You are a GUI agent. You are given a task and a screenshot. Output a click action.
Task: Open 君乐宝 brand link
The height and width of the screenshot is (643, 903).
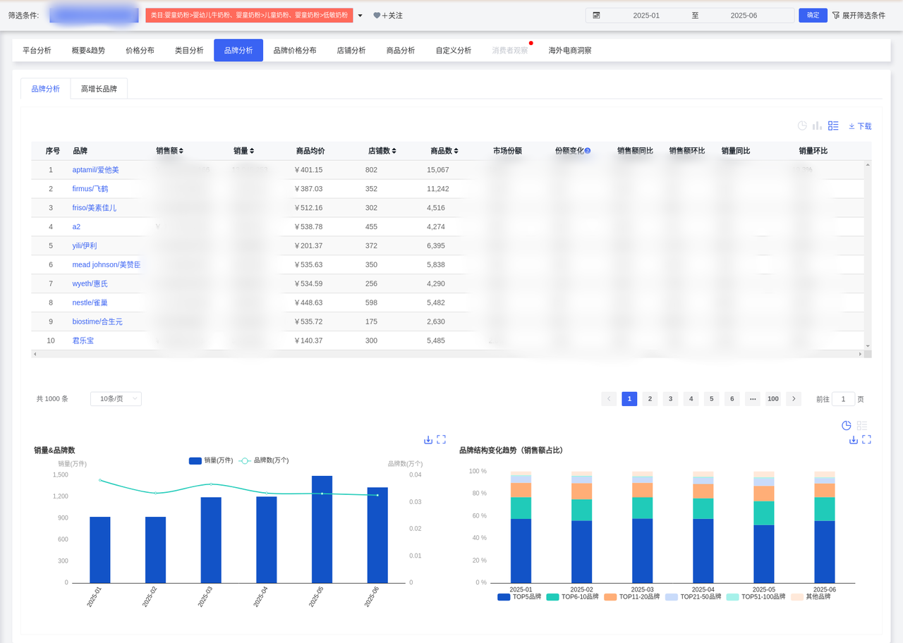(x=83, y=341)
